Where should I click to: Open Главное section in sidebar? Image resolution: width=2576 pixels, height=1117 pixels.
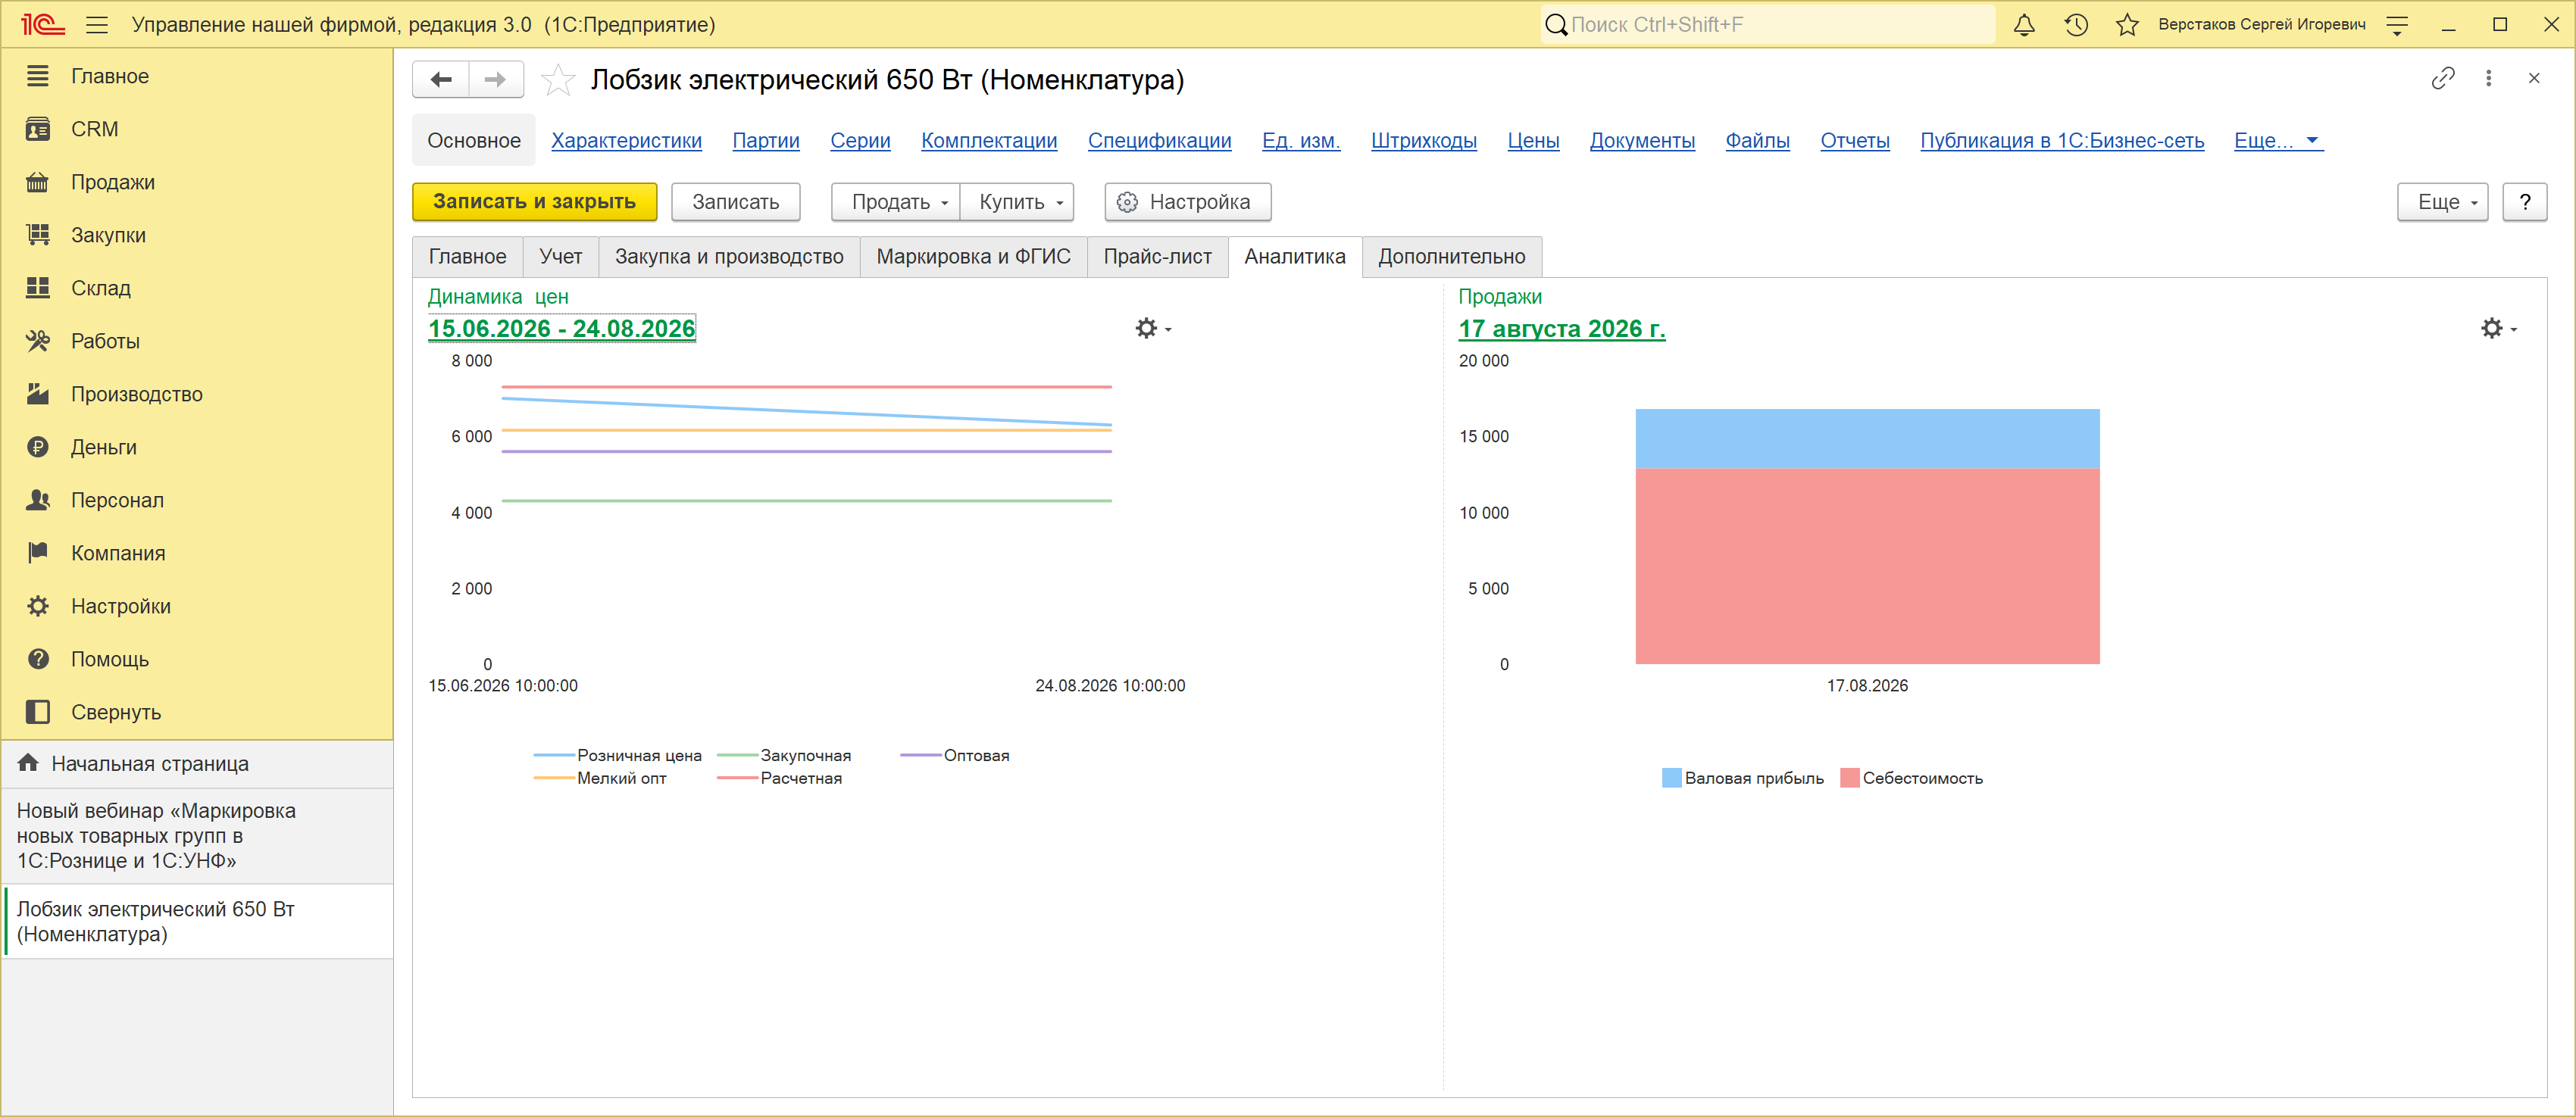pos(197,76)
